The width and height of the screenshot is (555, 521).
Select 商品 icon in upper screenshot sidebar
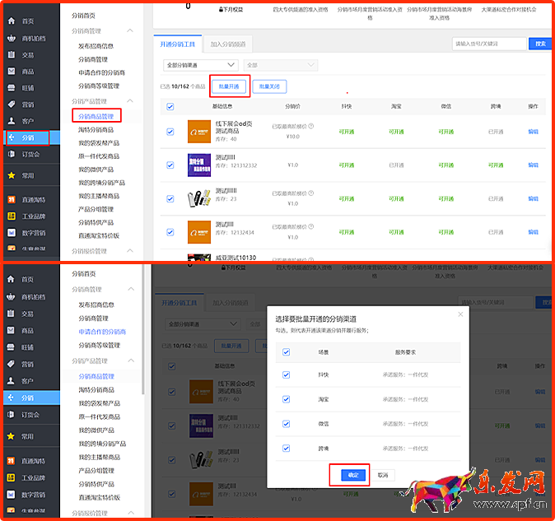click(x=12, y=71)
